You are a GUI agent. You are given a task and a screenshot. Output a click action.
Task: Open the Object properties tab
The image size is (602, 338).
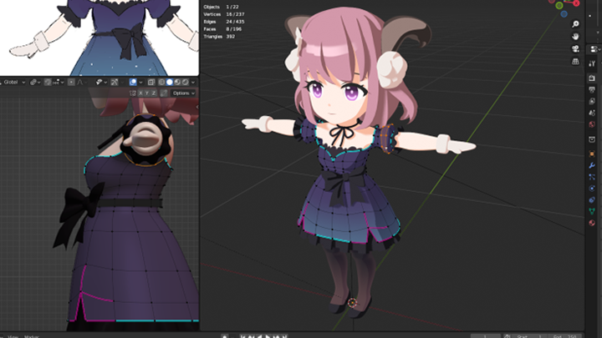(592, 154)
